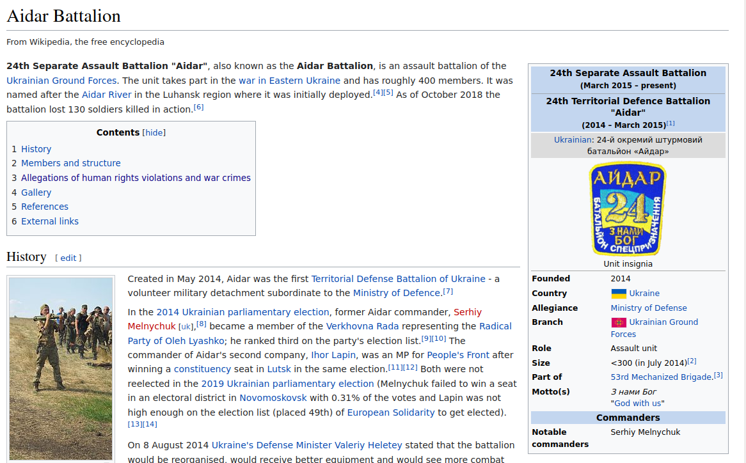Click "Serhiy Melnychuk" under Notable commanders
Viewport: 746px width, 463px height.
click(645, 432)
